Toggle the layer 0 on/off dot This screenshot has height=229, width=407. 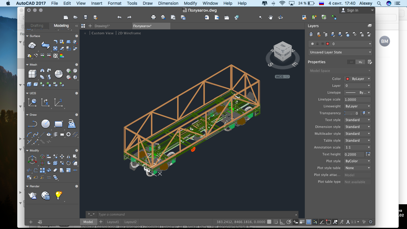[x=313, y=44]
